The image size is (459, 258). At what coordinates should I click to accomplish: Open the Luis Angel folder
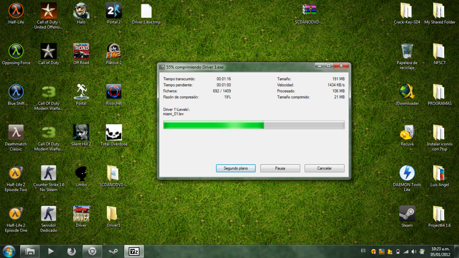(439, 176)
